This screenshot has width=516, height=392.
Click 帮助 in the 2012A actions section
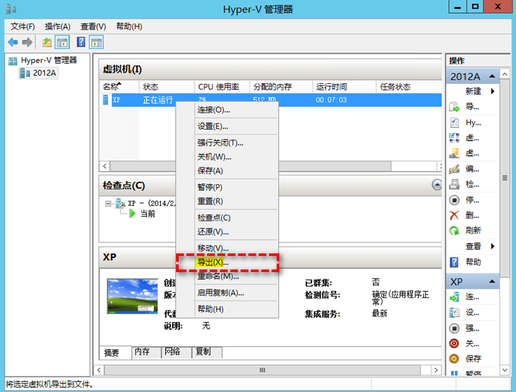(x=472, y=262)
